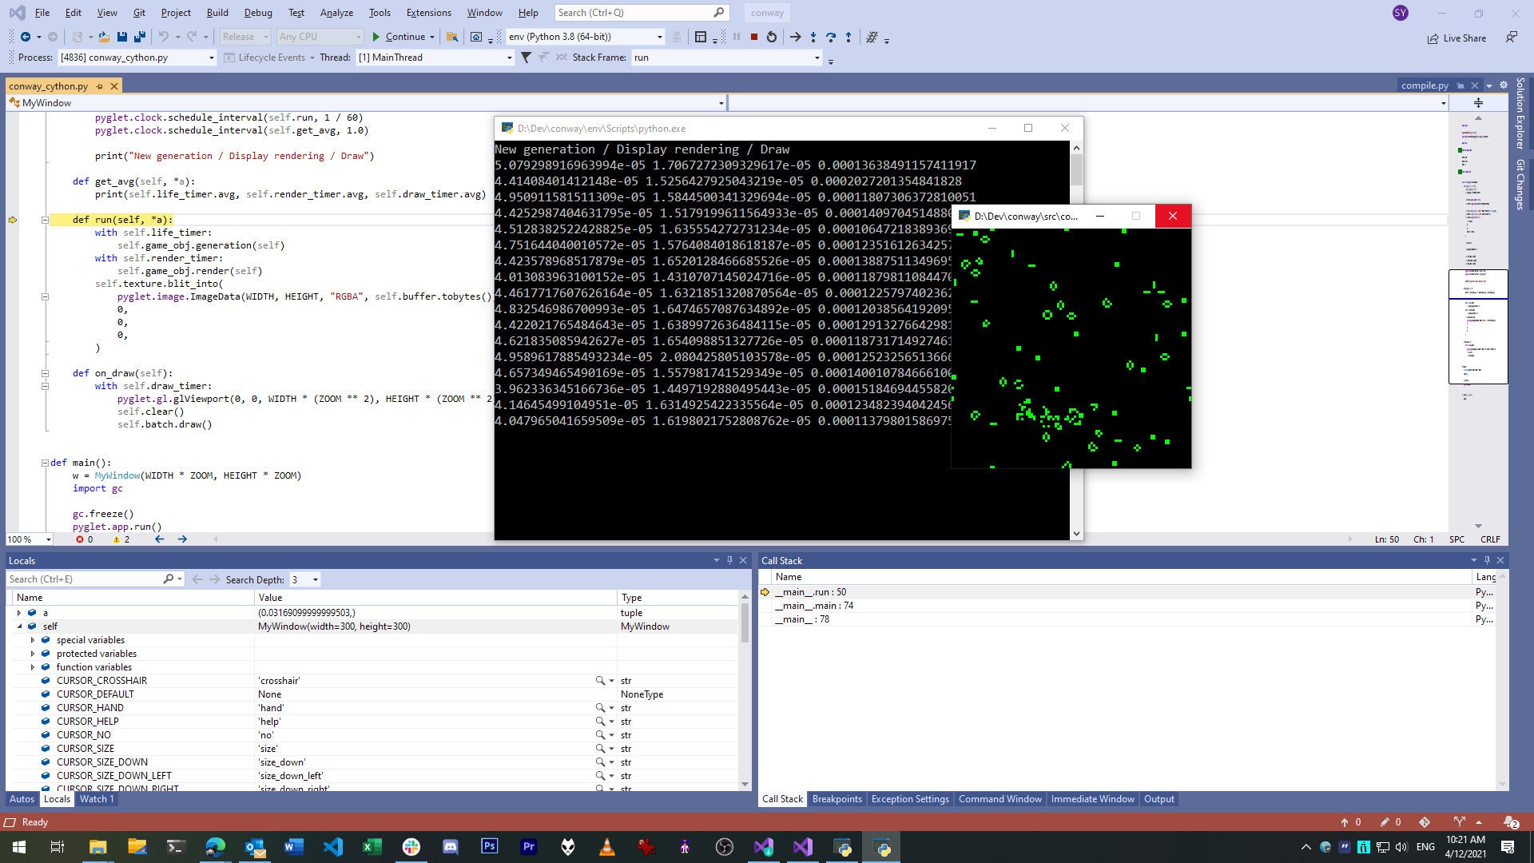Expand variable 'a' in Locals
Screen dimensions: 1534x863
(19, 613)
